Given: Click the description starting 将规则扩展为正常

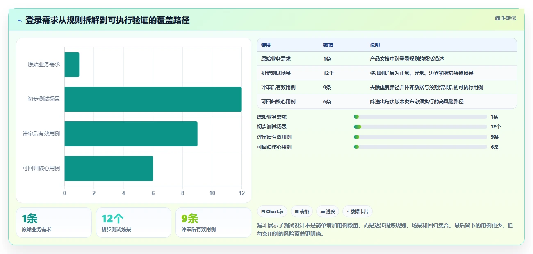Looking at the screenshot, I should tap(421, 73).
